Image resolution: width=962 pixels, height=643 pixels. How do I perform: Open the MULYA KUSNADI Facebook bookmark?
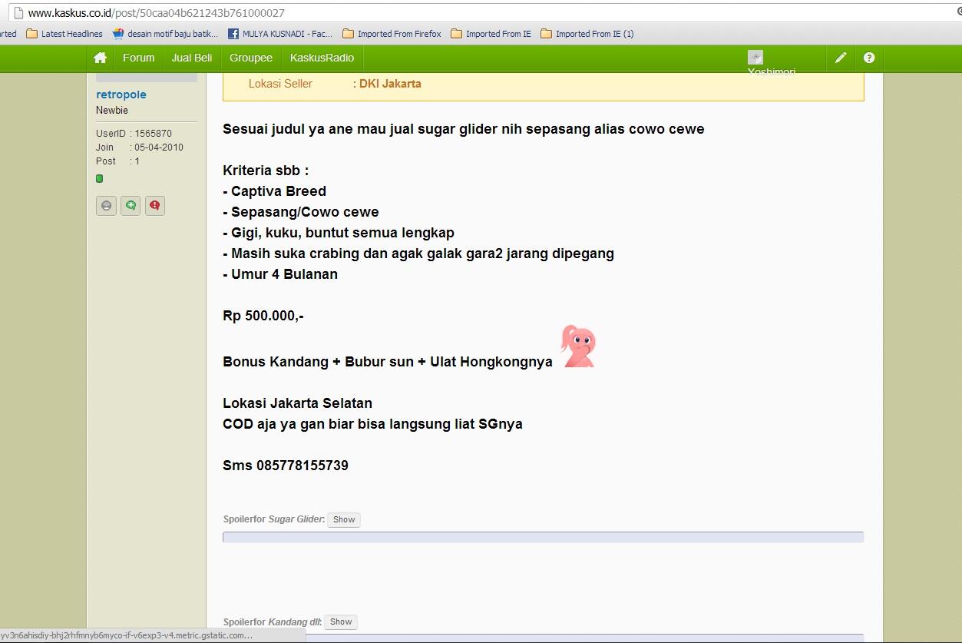[x=281, y=34]
